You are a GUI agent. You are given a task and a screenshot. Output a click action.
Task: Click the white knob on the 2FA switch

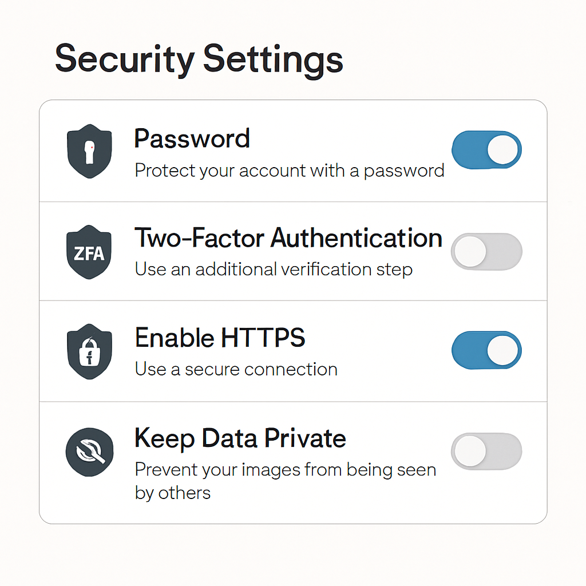point(470,251)
